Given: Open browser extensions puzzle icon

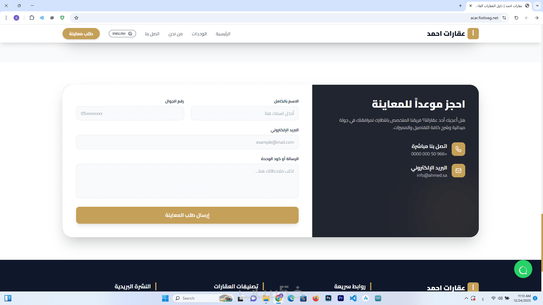Looking at the screenshot, I should click(32, 18).
